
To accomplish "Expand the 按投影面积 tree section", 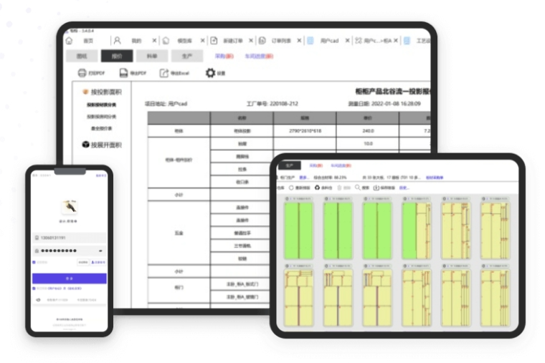I will 101,92.
